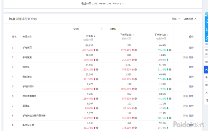Open 详情 link for 手淘搜索 row

185,57
